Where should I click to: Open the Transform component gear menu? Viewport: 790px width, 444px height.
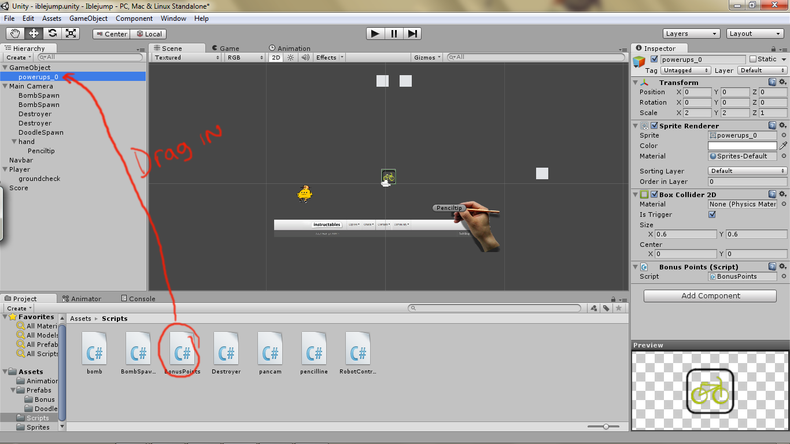pyautogui.click(x=783, y=83)
